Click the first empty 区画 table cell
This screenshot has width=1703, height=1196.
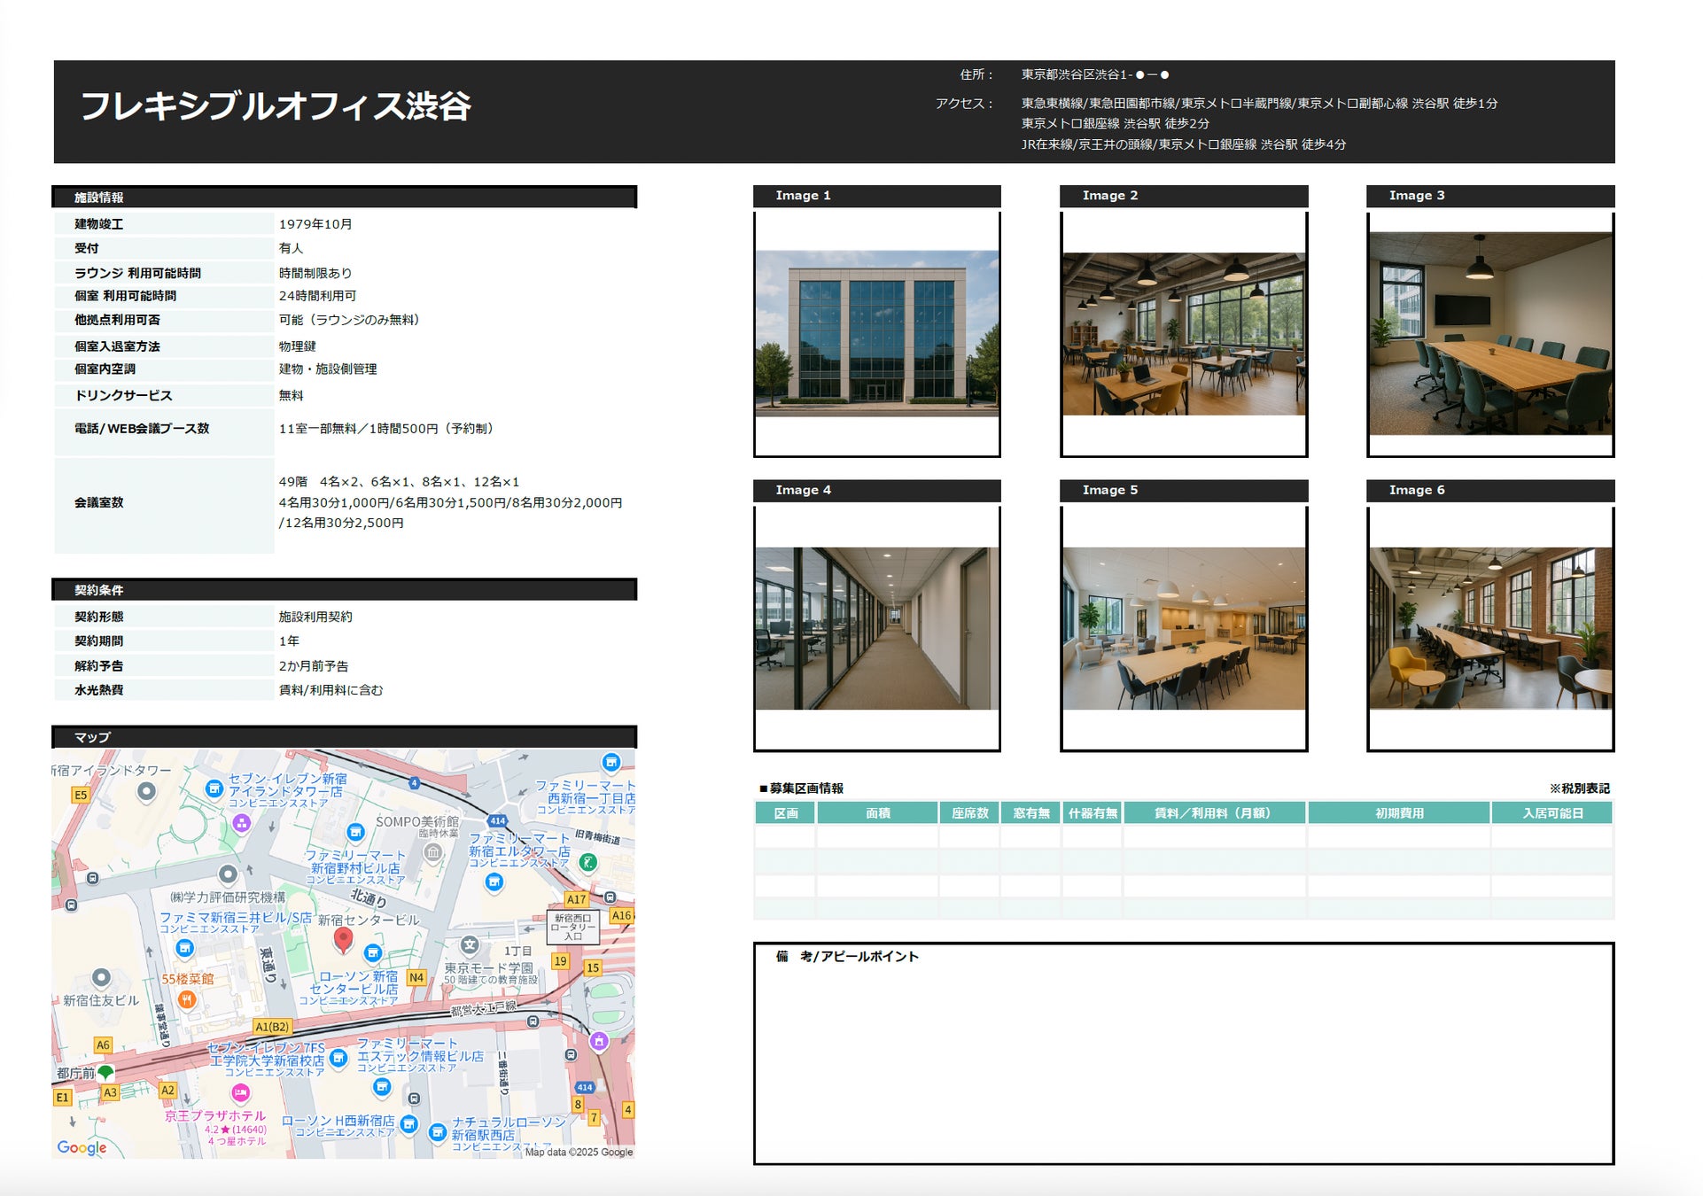(785, 836)
